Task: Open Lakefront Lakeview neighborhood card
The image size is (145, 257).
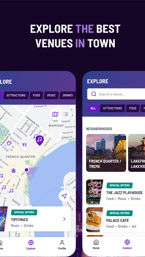Action: click(136, 153)
